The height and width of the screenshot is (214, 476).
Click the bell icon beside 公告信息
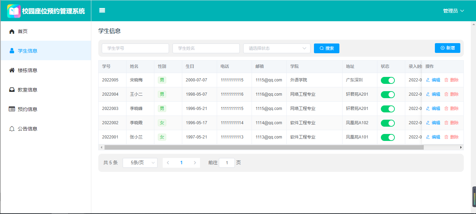click(12, 129)
